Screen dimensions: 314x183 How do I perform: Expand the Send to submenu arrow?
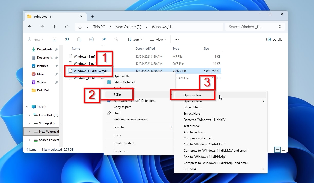pos(171,127)
